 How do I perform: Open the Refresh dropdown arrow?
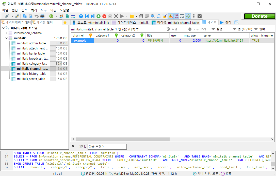coord(57,16)
